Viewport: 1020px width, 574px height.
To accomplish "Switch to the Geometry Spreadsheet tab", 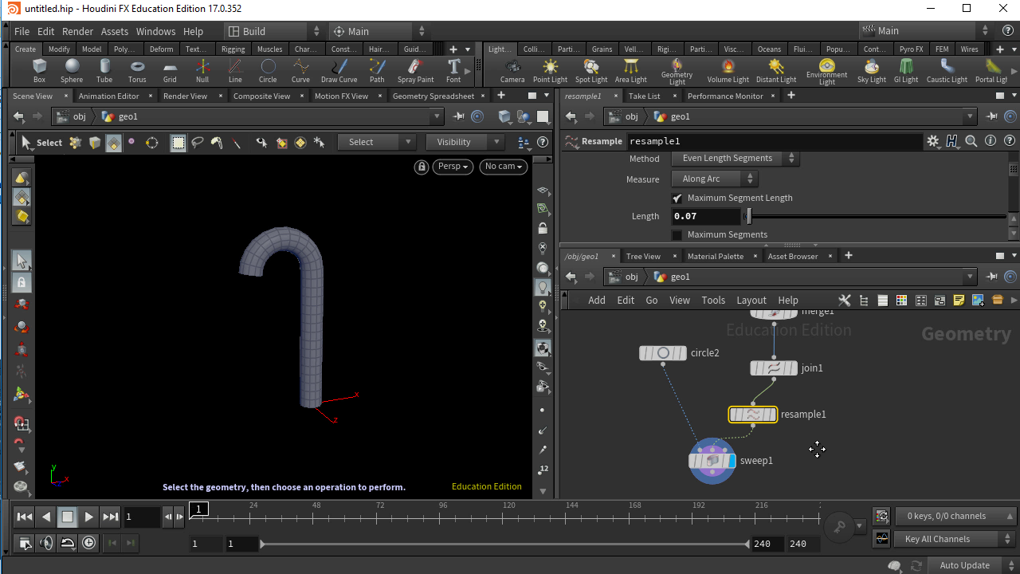I will pos(433,96).
